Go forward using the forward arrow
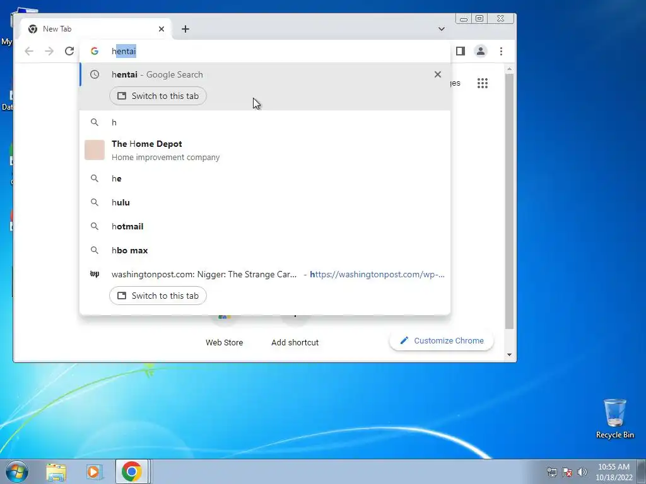The height and width of the screenshot is (484, 646). tap(49, 51)
